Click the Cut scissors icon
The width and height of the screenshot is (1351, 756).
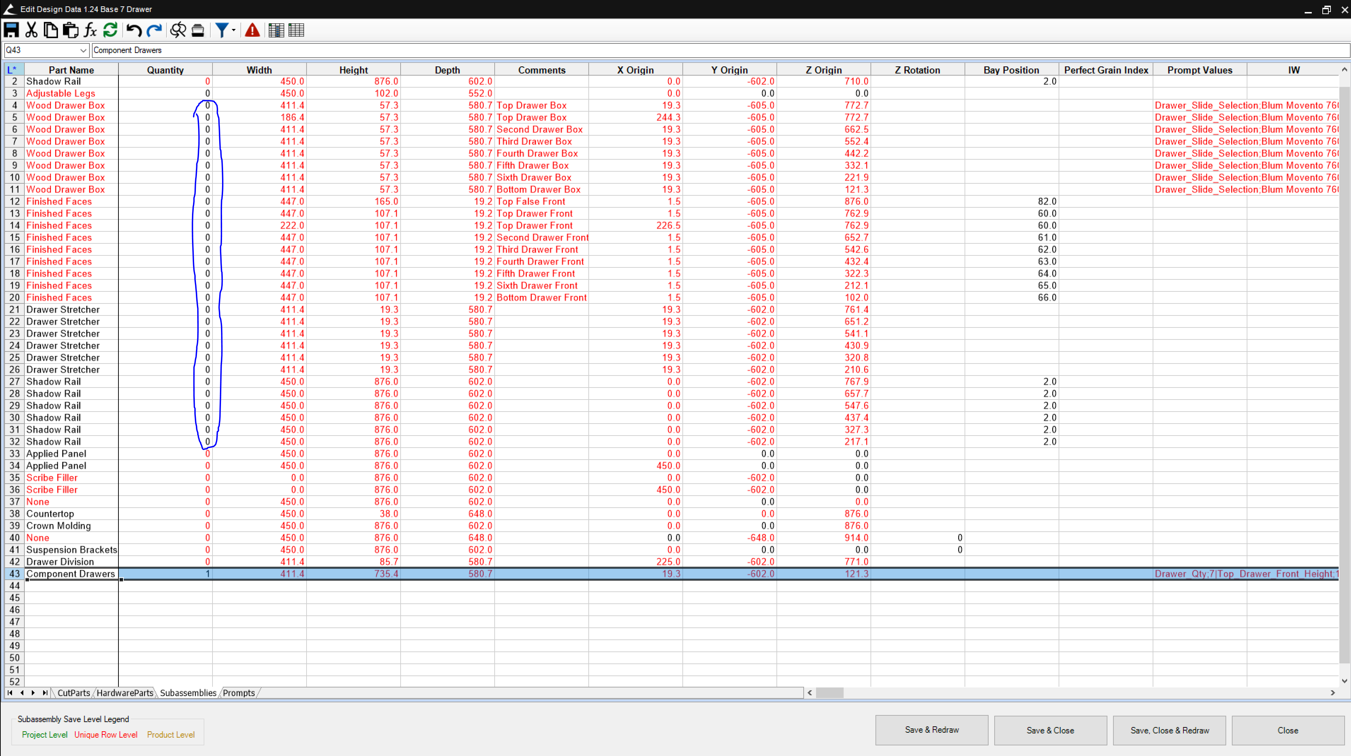click(31, 30)
